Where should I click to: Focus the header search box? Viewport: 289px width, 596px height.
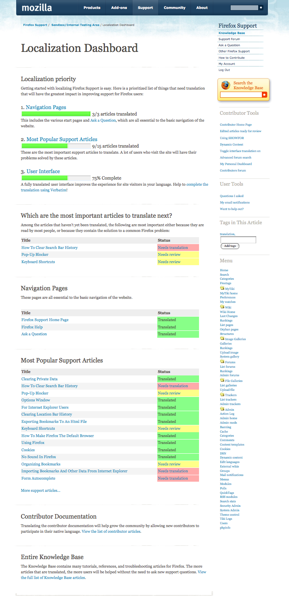244,8
